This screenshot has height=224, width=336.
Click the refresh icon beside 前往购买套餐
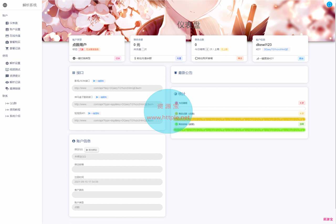196,58
